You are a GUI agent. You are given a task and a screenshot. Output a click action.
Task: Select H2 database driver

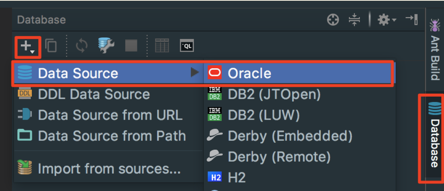(299, 177)
